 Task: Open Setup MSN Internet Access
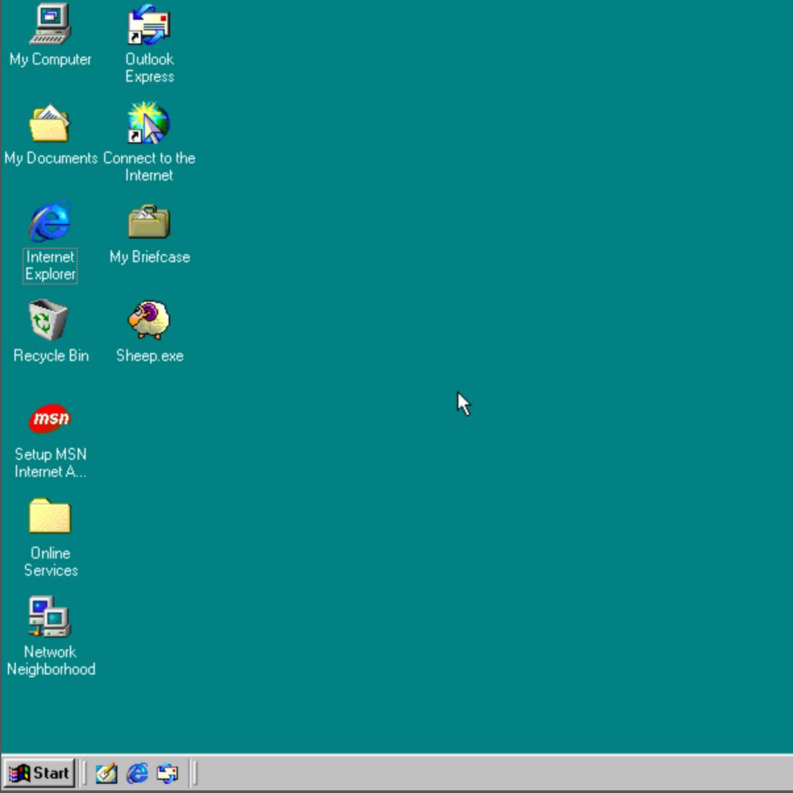coord(49,418)
